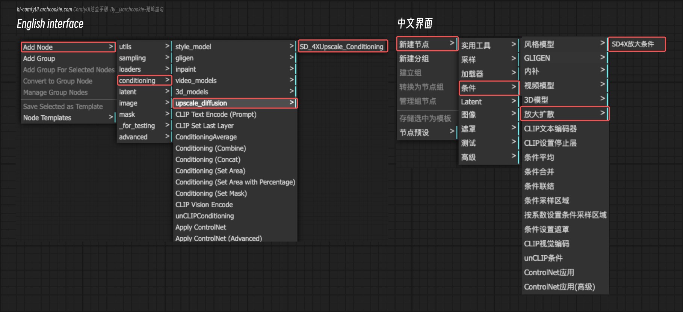Open the video_models submenu
This screenshot has height=312, width=683.
[x=235, y=80]
